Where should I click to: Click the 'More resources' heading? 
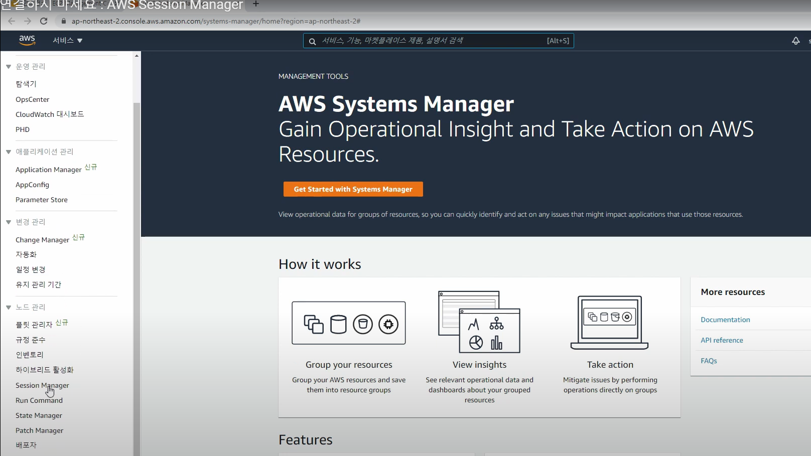point(733,292)
